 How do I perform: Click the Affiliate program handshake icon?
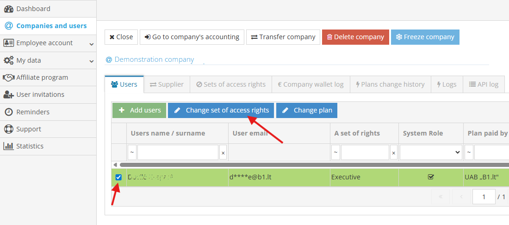click(8, 77)
